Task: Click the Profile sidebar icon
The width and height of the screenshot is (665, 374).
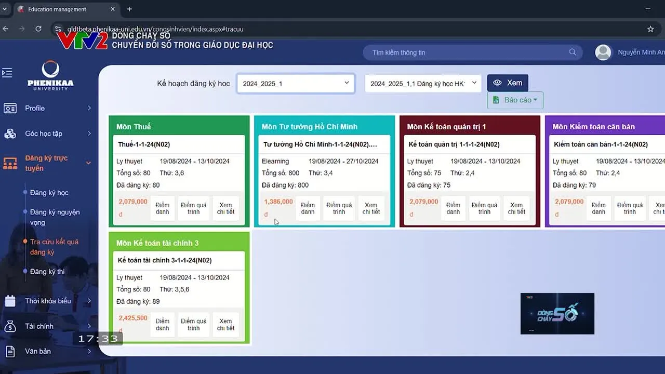Action: pos(10,108)
